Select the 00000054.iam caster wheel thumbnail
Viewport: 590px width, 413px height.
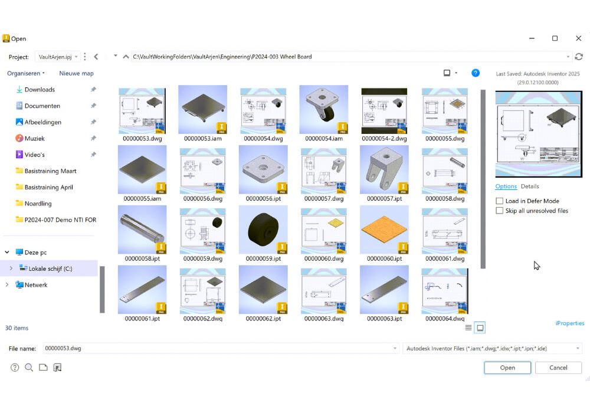point(323,110)
